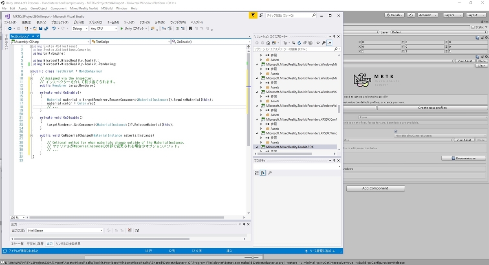Click the Unity にアタッチ button
The image size is (489, 265).
[x=134, y=29]
